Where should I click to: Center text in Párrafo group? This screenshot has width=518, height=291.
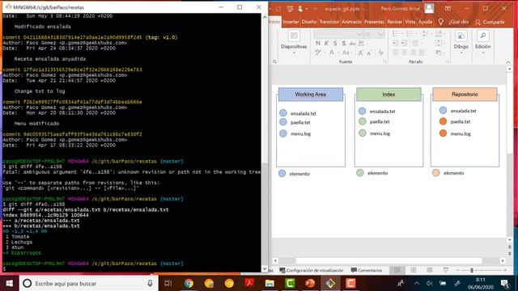(x=404, y=53)
